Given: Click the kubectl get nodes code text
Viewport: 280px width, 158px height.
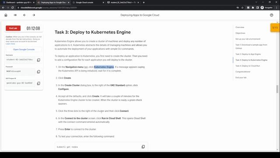Looking at the screenshot, I should pyautogui.click(x=67, y=147).
